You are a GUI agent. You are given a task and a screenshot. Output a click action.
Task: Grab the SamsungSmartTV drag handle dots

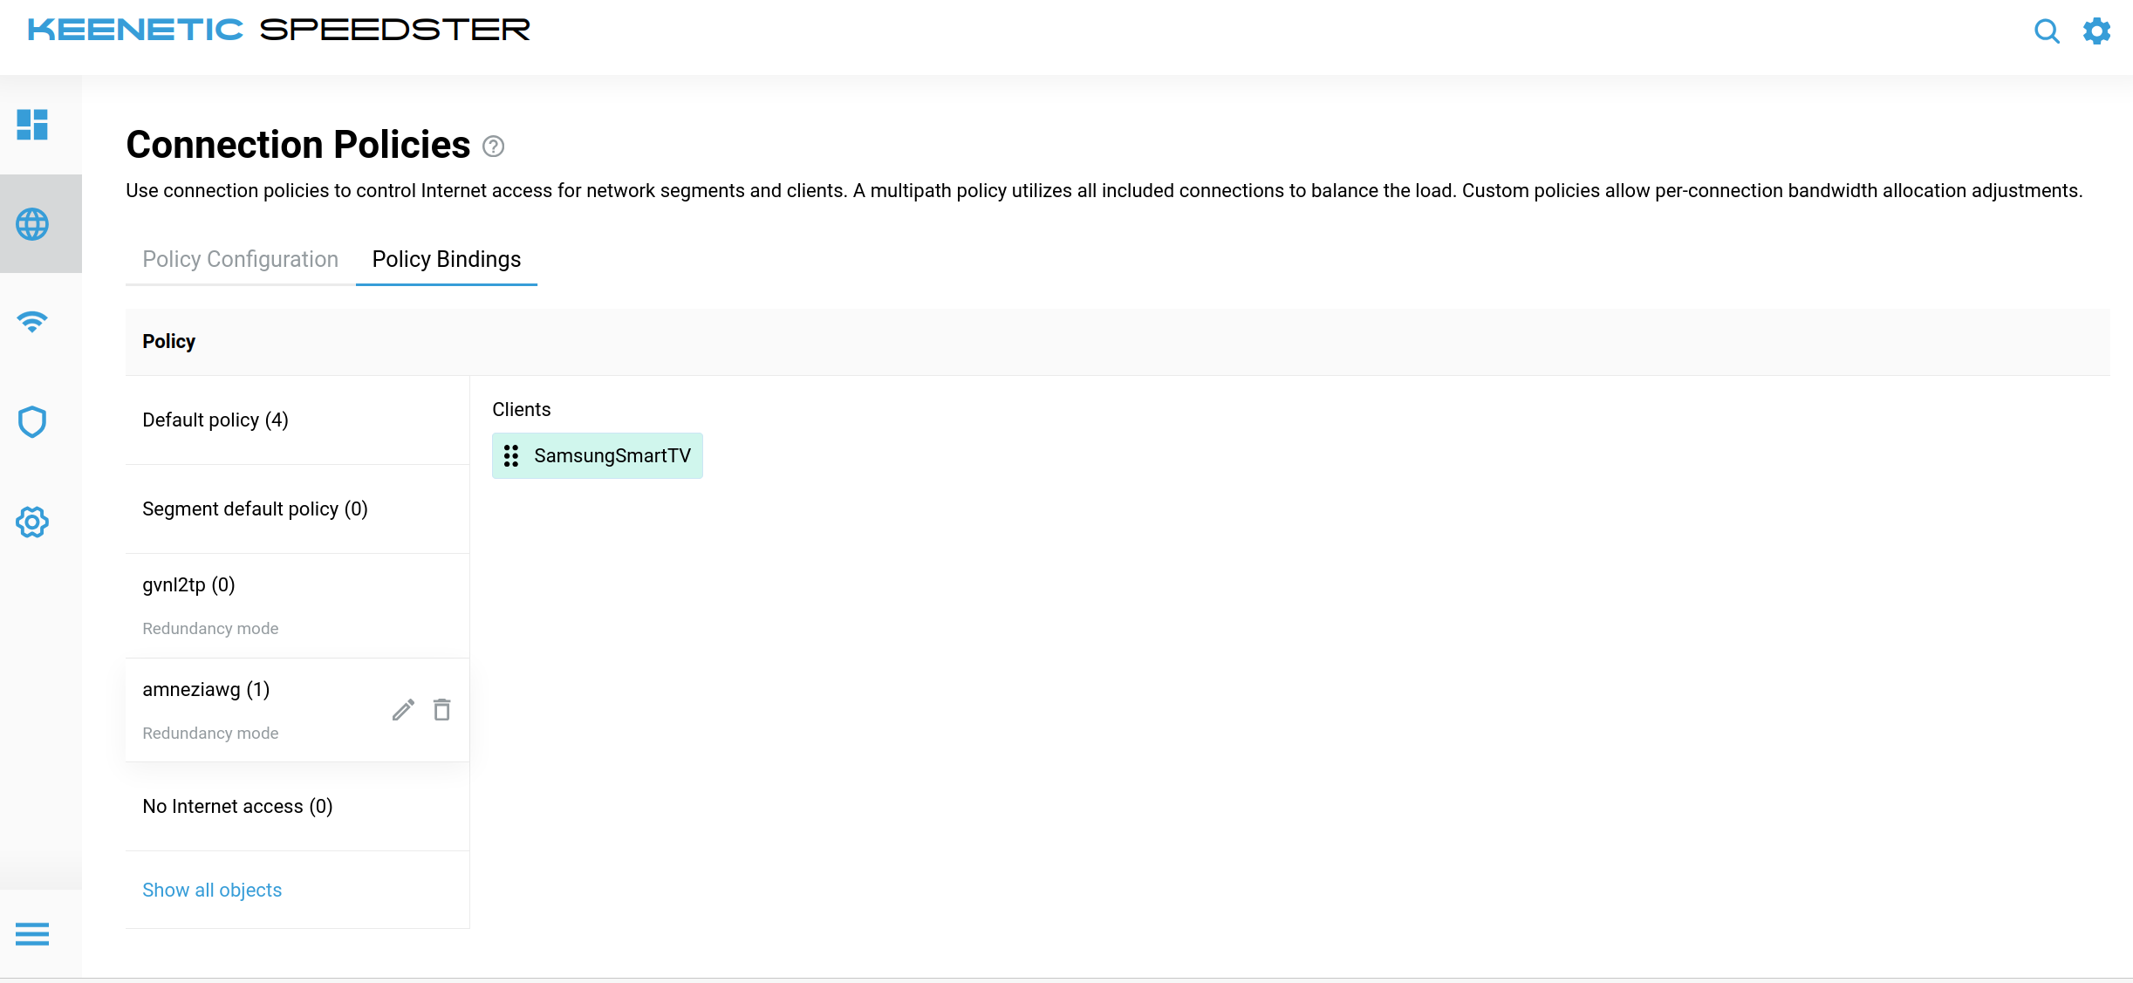(511, 455)
